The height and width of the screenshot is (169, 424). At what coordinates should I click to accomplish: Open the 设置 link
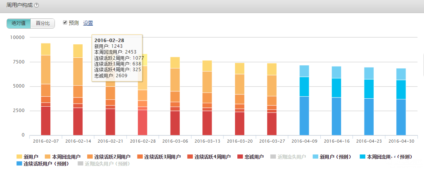point(88,23)
